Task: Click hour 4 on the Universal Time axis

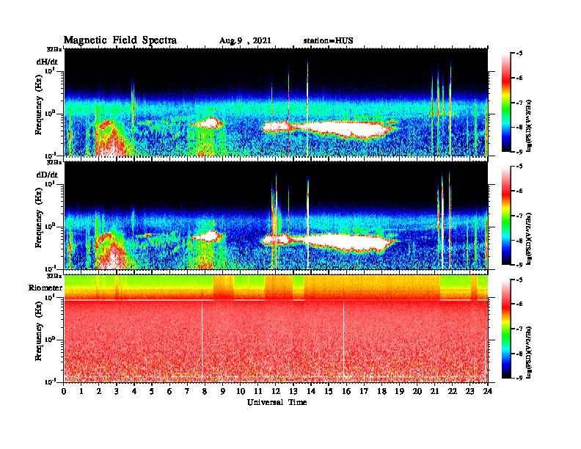Action: 135,391
